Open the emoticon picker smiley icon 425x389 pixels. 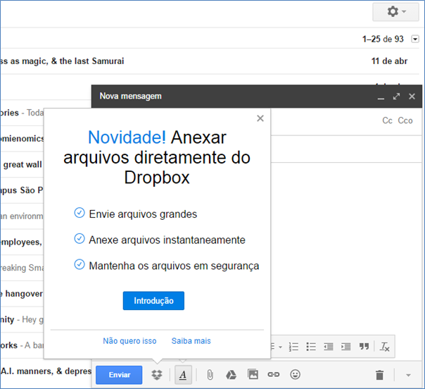pyautogui.click(x=295, y=375)
